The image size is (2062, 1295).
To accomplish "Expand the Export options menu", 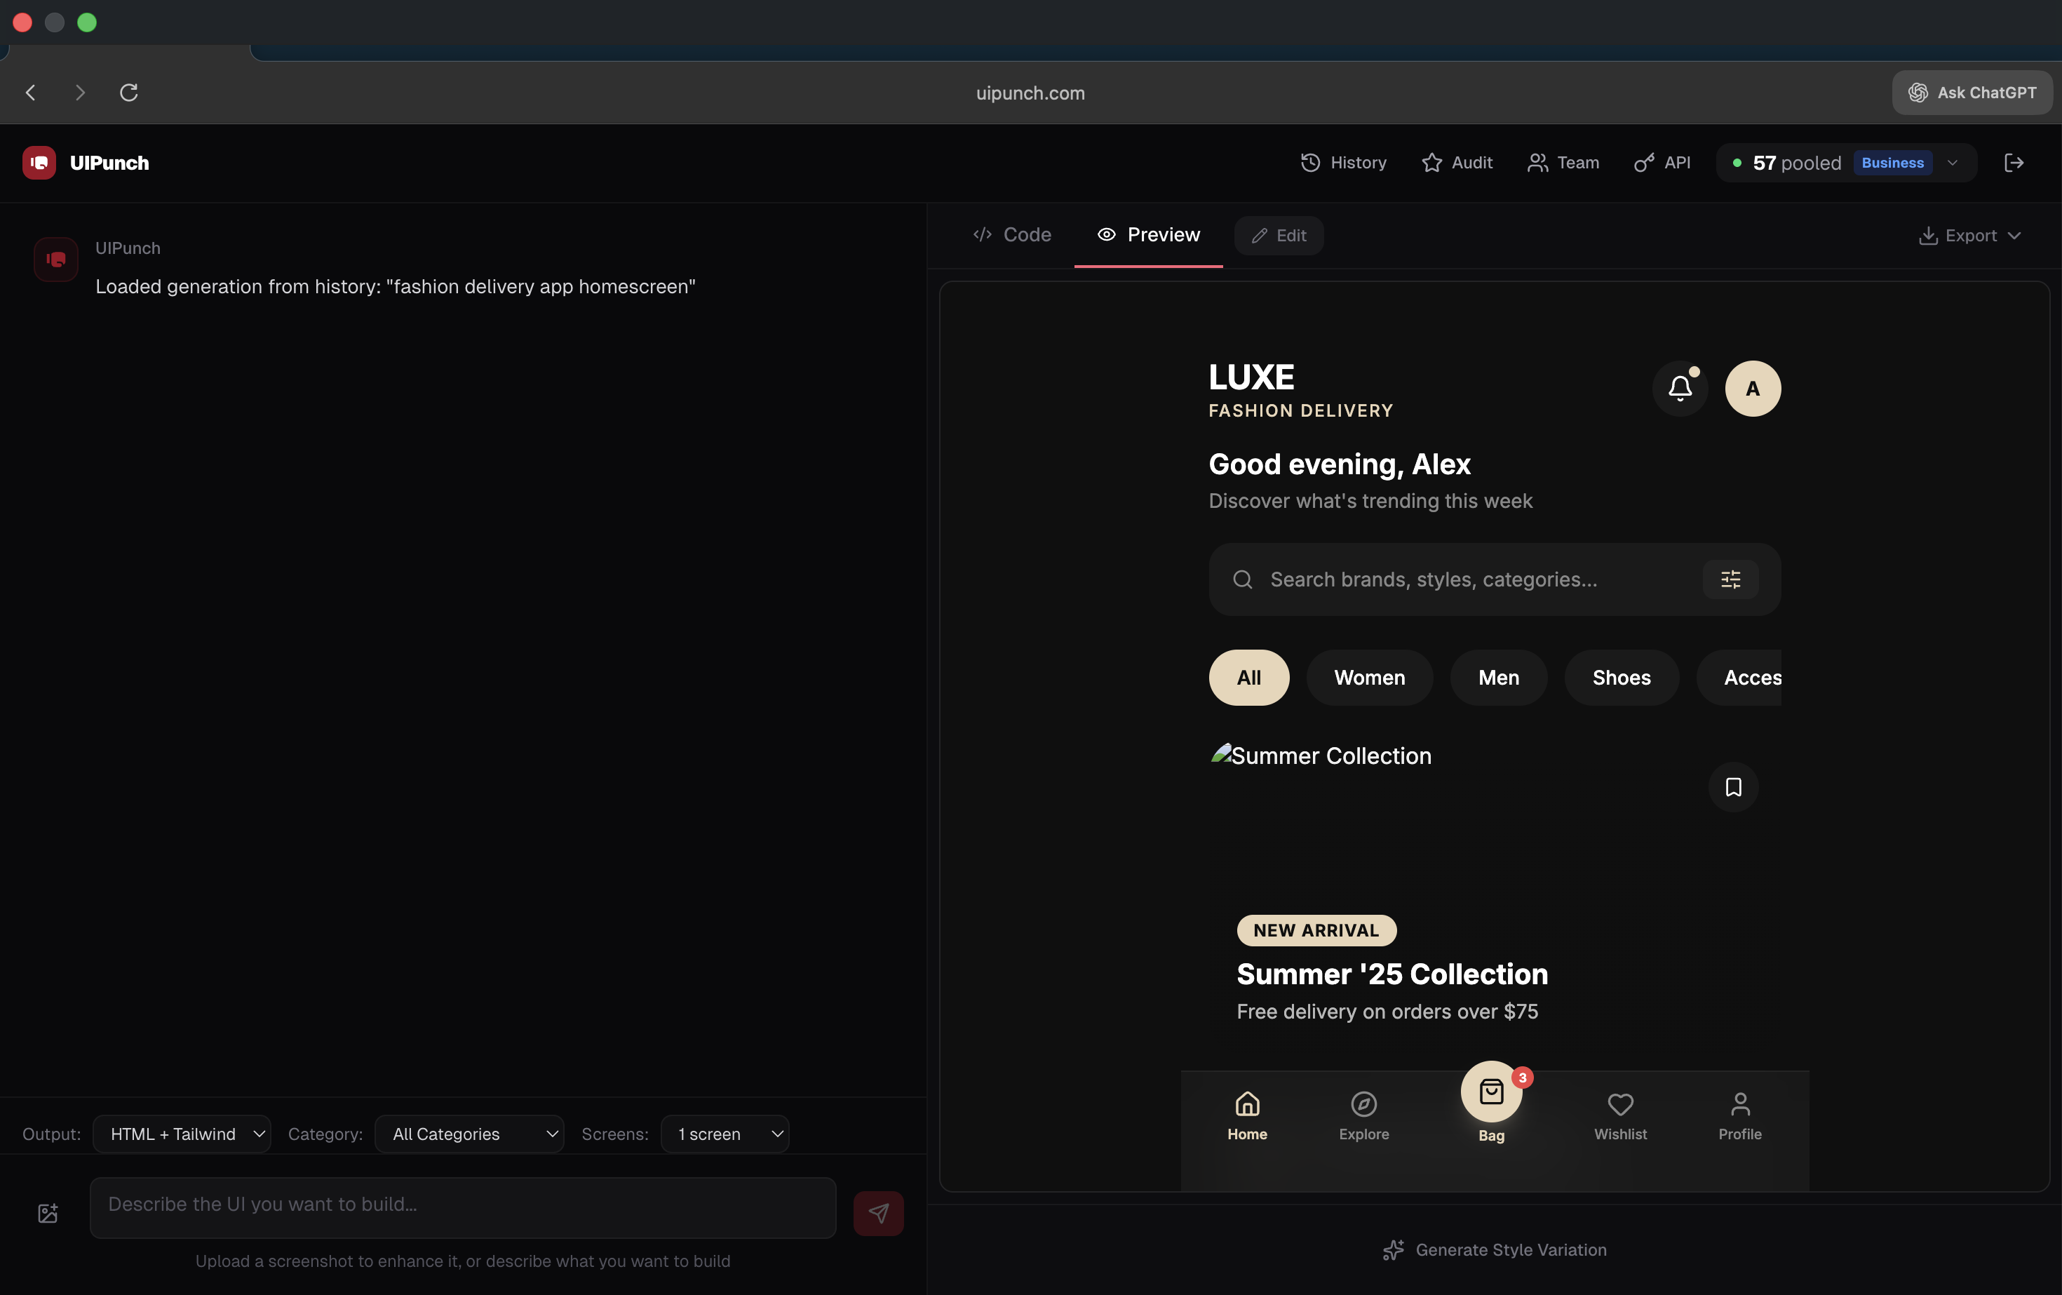I will [x=1969, y=236].
